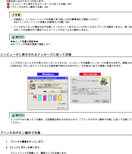Image resolution: width=132 pixels, height=154 pixels.
Task: Click the Windows label tab above dialog
Action: [48, 74]
